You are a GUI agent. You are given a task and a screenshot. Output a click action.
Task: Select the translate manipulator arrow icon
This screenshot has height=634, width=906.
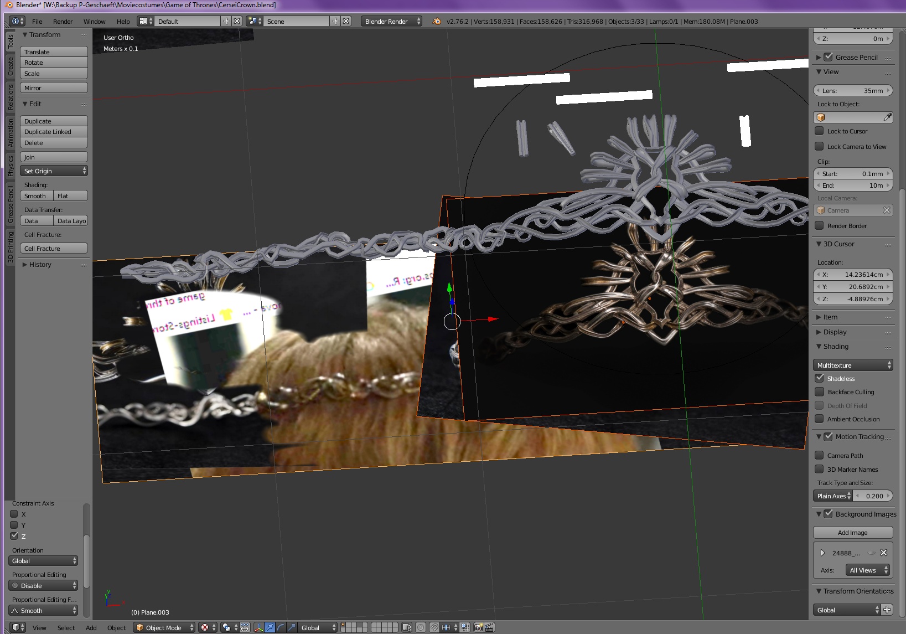point(270,627)
